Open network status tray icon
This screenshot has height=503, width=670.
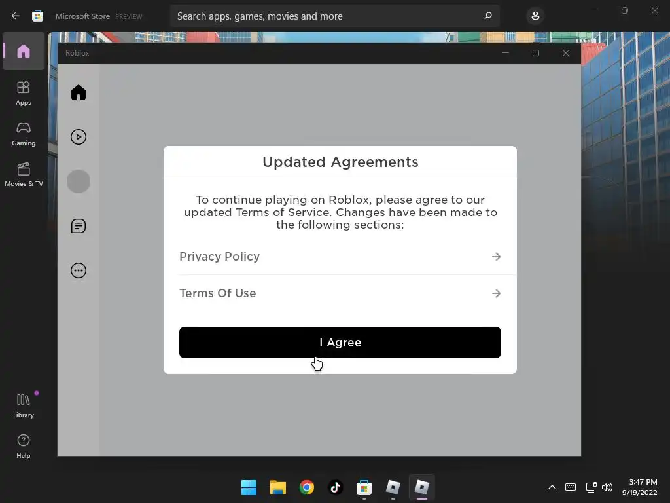tap(591, 487)
